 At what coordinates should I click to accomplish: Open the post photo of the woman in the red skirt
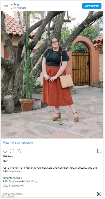click(52, 75)
